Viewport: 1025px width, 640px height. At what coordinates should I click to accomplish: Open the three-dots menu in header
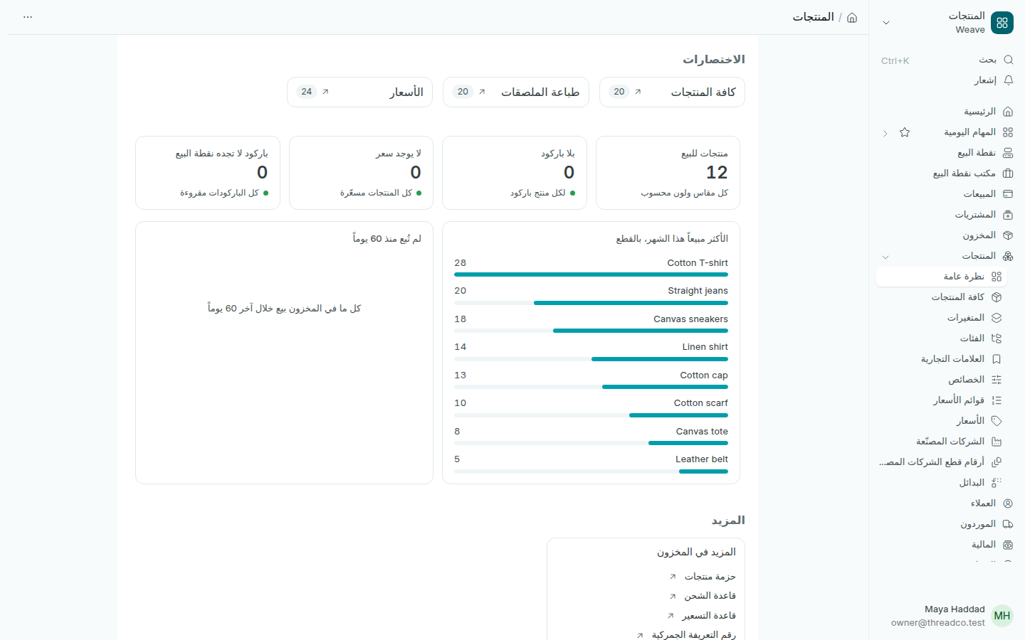click(28, 17)
